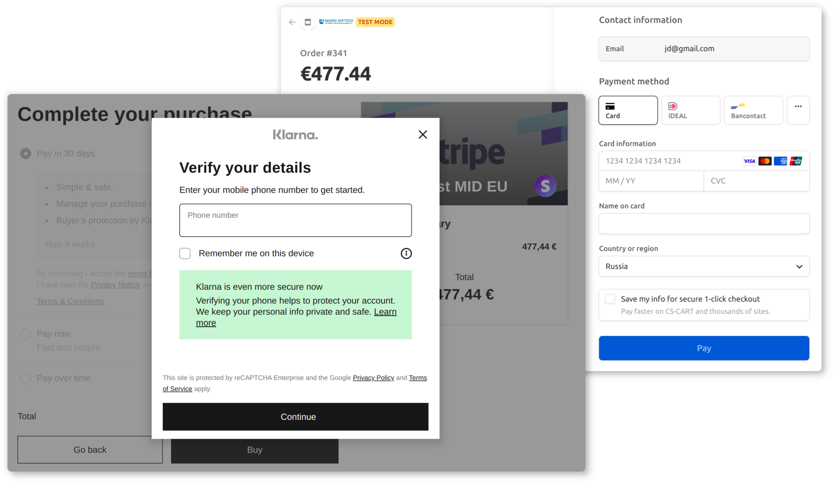Switch to the Bancontact payment tab
Image resolution: width=834 pixels, height=484 pixels.
[x=753, y=110]
